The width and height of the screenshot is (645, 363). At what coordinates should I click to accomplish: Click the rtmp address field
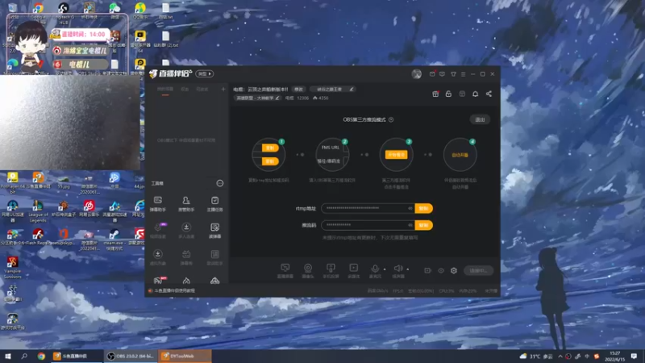368,208
